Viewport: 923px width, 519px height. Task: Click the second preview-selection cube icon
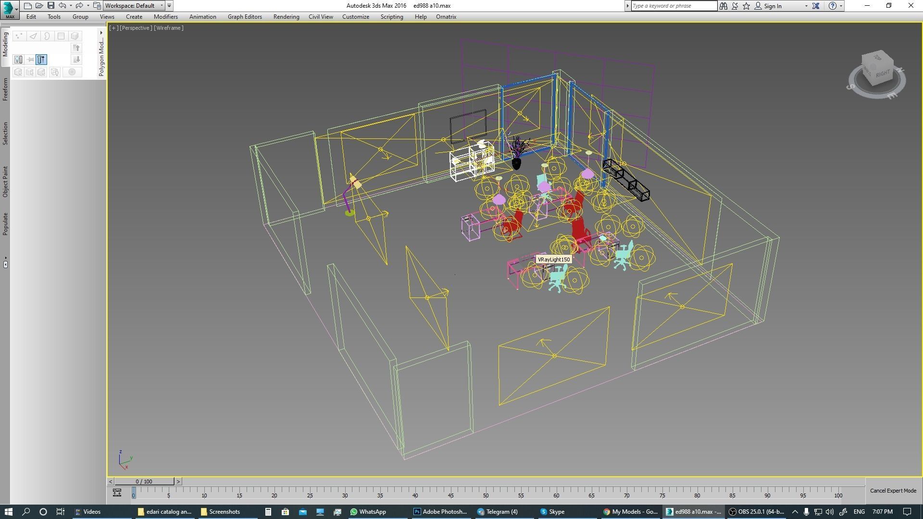point(30,72)
